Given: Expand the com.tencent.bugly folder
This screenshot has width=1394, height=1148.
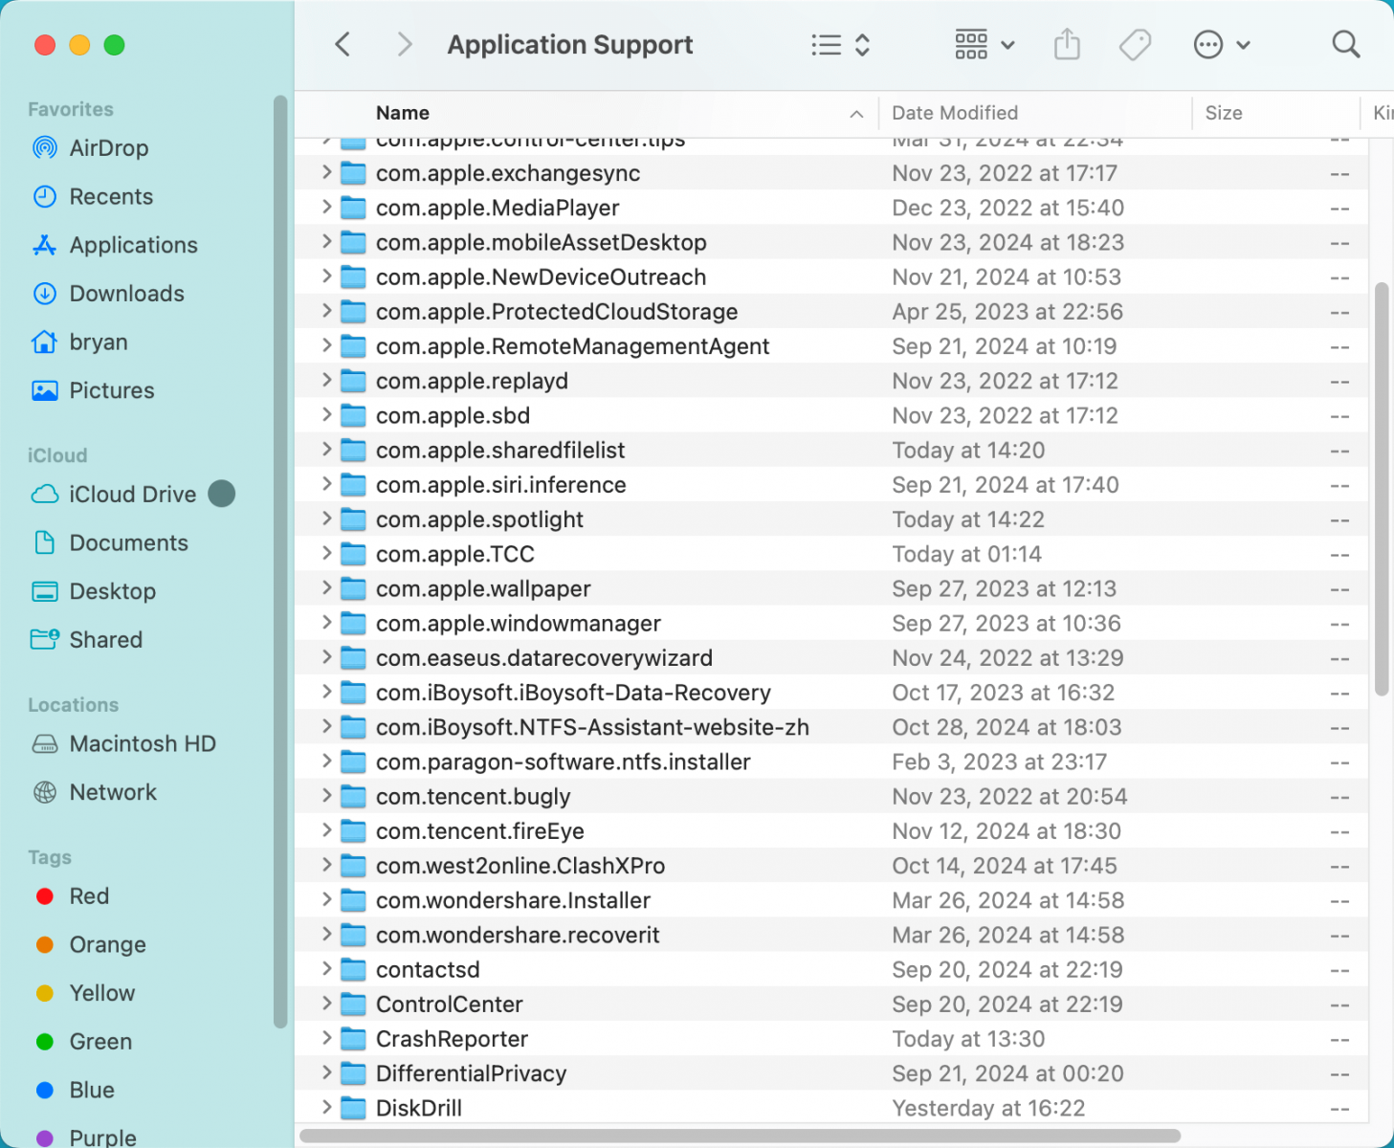Looking at the screenshot, I should [x=326, y=795].
